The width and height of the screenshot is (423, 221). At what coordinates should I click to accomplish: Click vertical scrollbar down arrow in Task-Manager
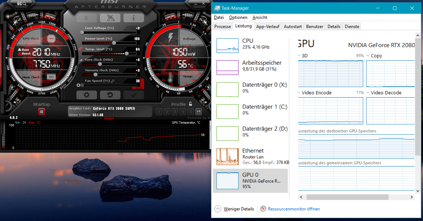[x=418, y=191]
